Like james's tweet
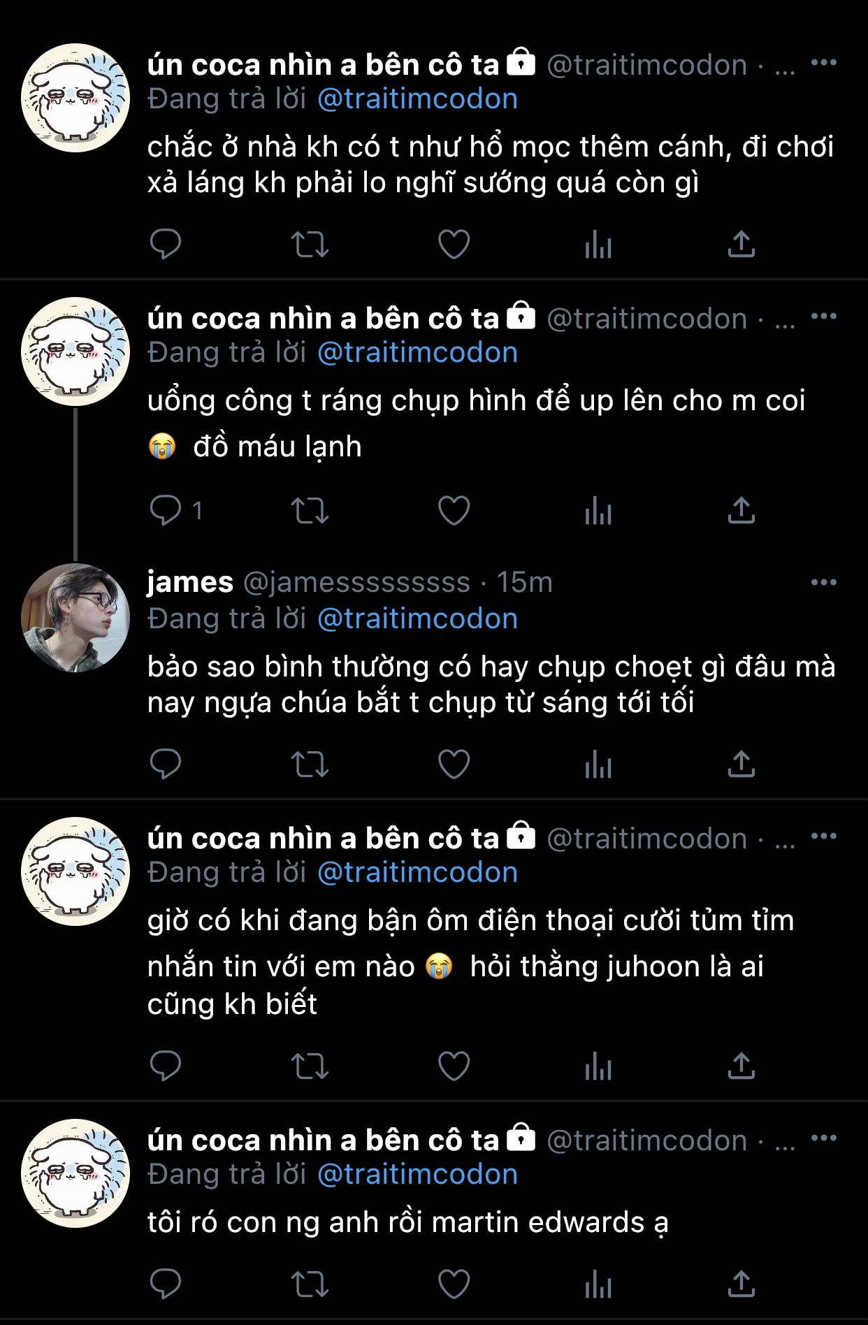The width and height of the screenshot is (868, 1325). tap(454, 764)
